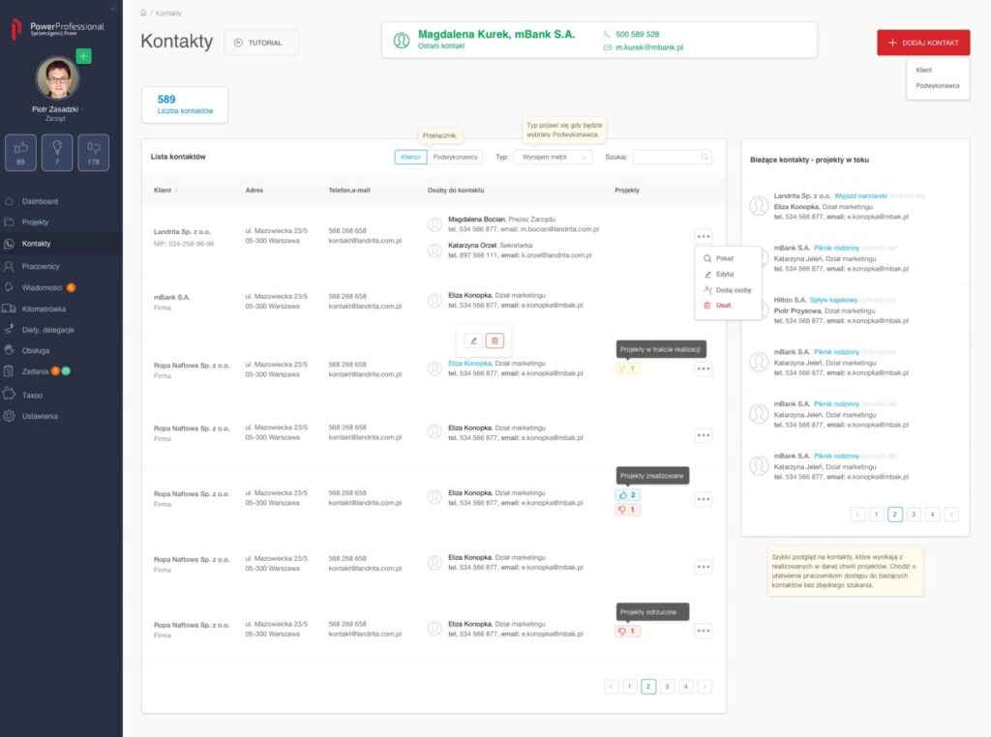Click the red Dodaj kontakt button

click(923, 43)
